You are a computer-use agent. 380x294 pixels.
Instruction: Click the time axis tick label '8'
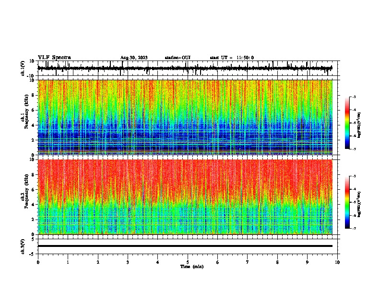pos(277,262)
